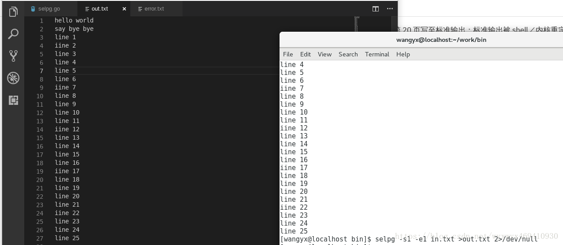563x245 pixels.
Task: Click 'line 20' text in editor
Action: 67,196
